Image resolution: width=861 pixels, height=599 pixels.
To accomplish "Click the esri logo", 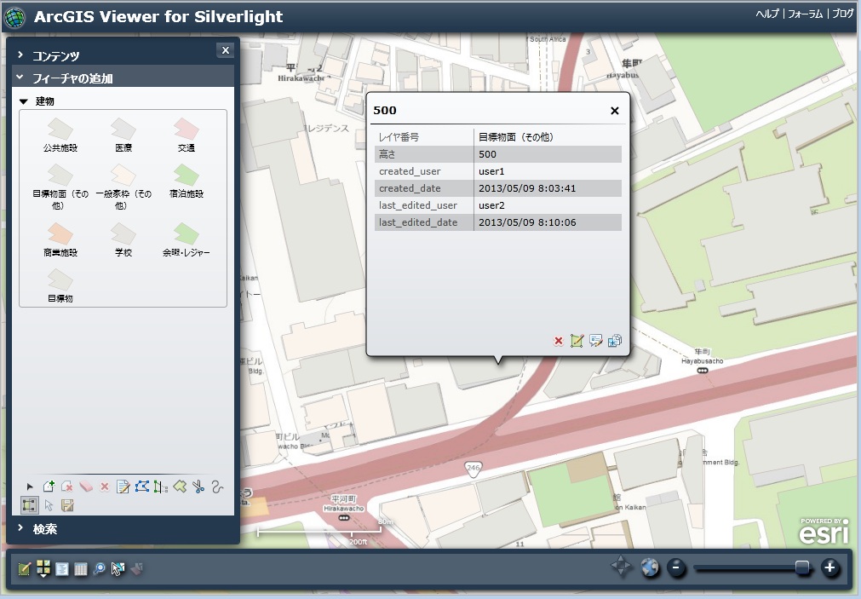I will 824,531.
